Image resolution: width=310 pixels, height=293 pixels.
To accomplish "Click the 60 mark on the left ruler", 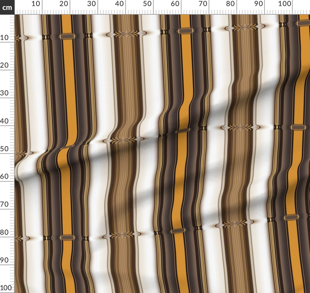I will [x=5, y=177].
